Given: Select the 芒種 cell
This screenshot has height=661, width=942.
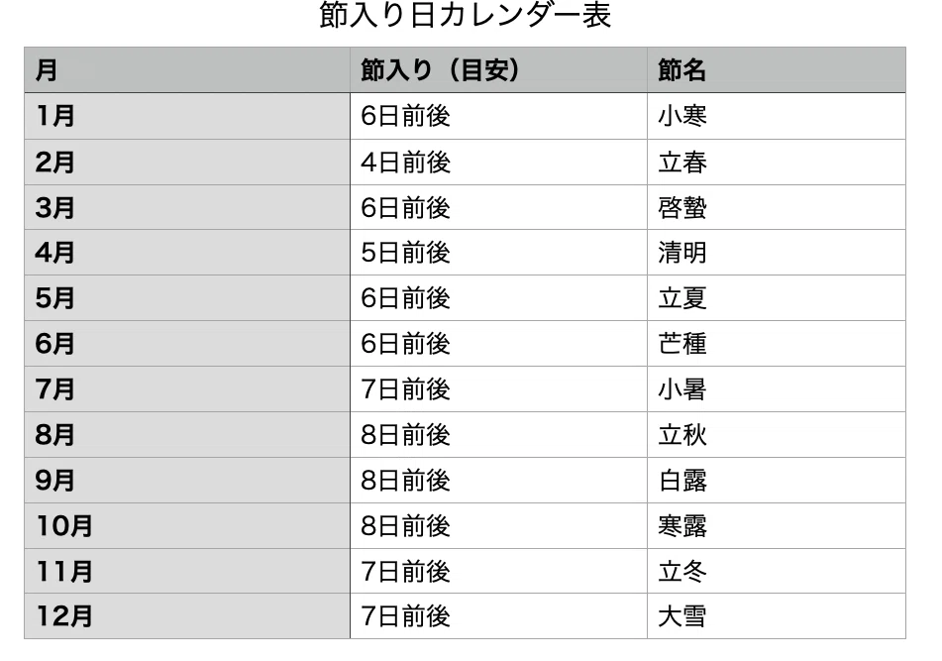Looking at the screenshot, I should coord(777,344).
